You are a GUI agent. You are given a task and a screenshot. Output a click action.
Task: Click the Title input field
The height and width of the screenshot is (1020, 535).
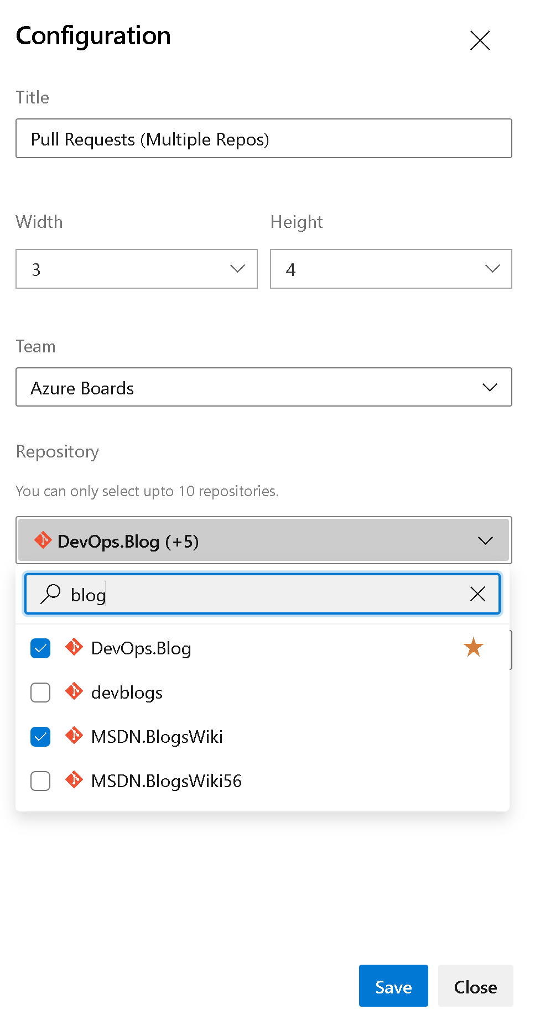[x=264, y=138]
